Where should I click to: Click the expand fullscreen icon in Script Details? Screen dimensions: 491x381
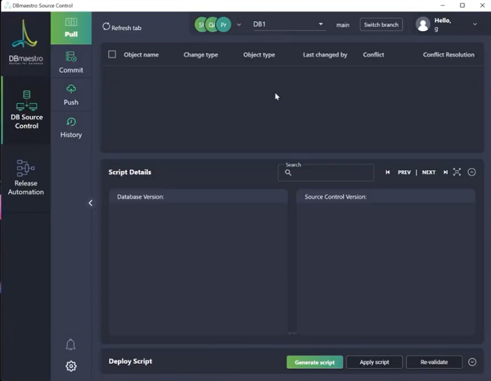[457, 172]
